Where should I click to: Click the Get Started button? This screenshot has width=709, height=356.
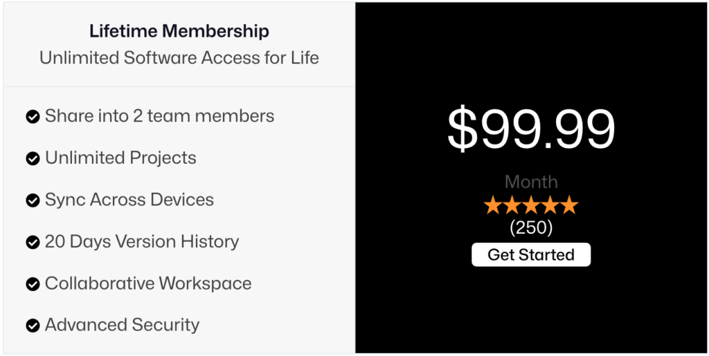pos(531,254)
